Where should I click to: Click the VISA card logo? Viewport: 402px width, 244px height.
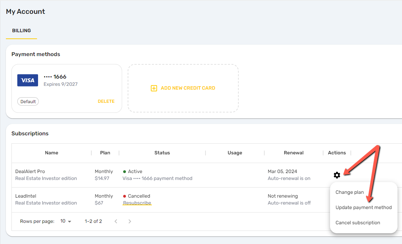pos(28,80)
